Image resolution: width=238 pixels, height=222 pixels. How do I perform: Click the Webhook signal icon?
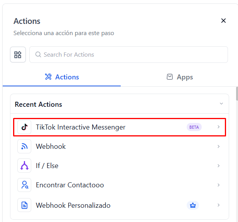(x=24, y=146)
